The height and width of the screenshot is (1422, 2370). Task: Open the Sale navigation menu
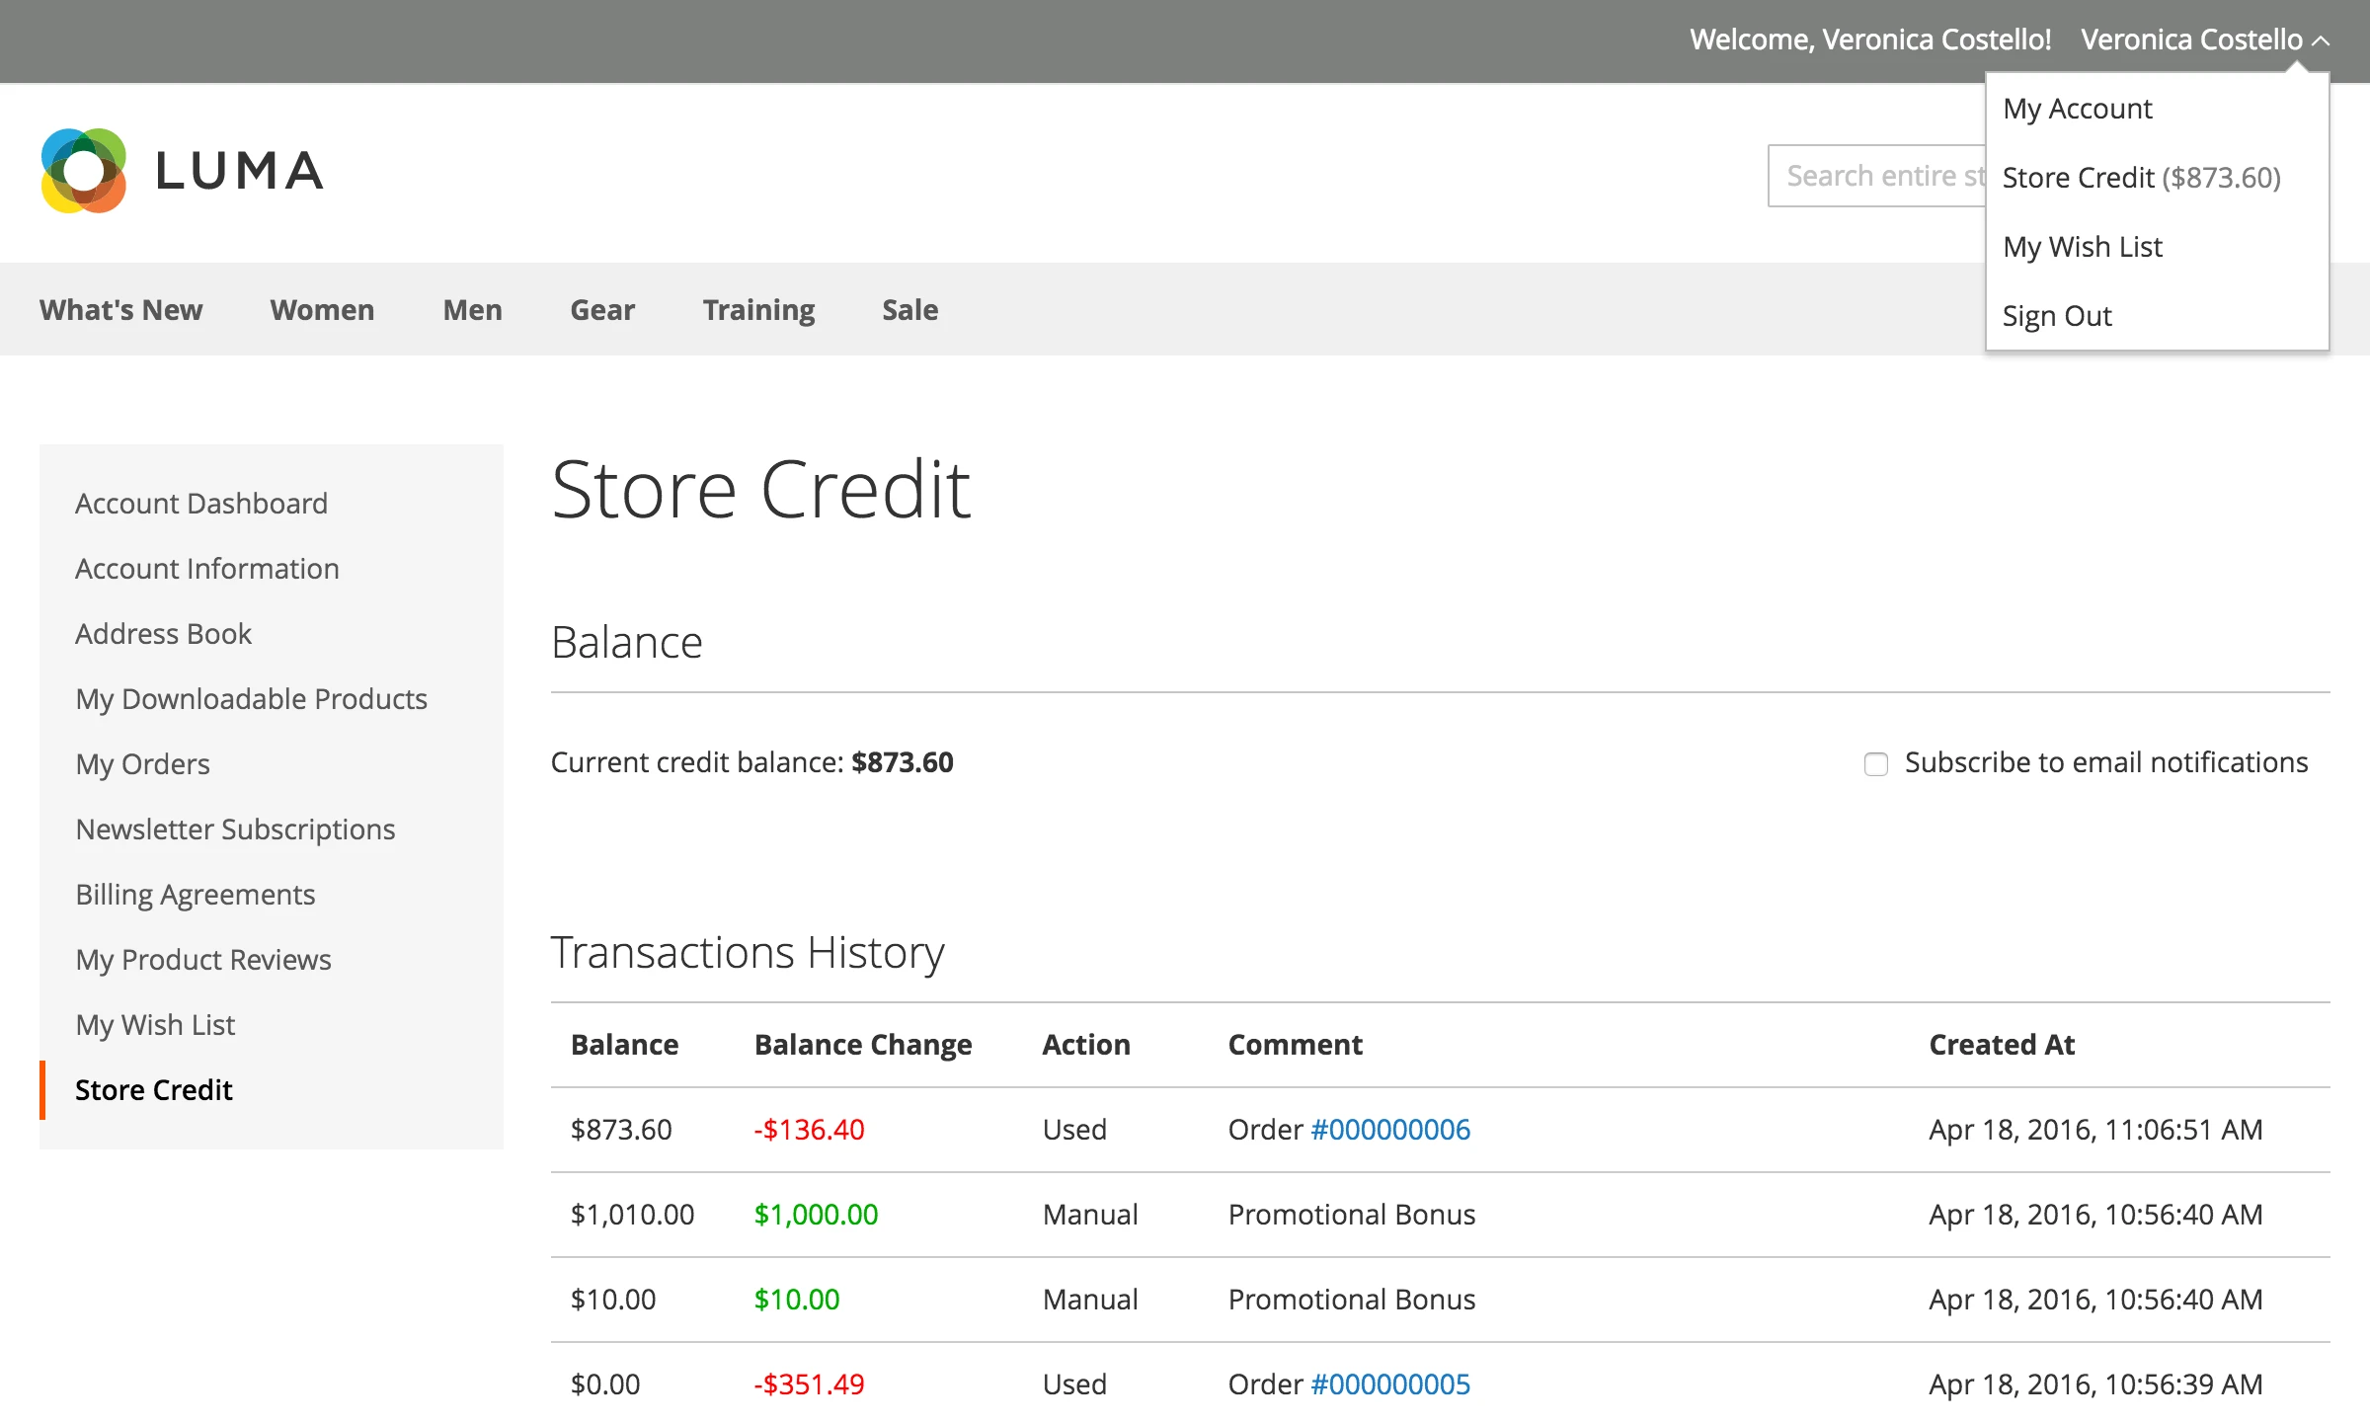coord(908,309)
